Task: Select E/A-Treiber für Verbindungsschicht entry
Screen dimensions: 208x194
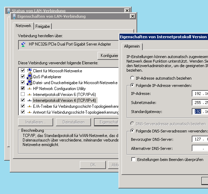Action: click(76, 106)
